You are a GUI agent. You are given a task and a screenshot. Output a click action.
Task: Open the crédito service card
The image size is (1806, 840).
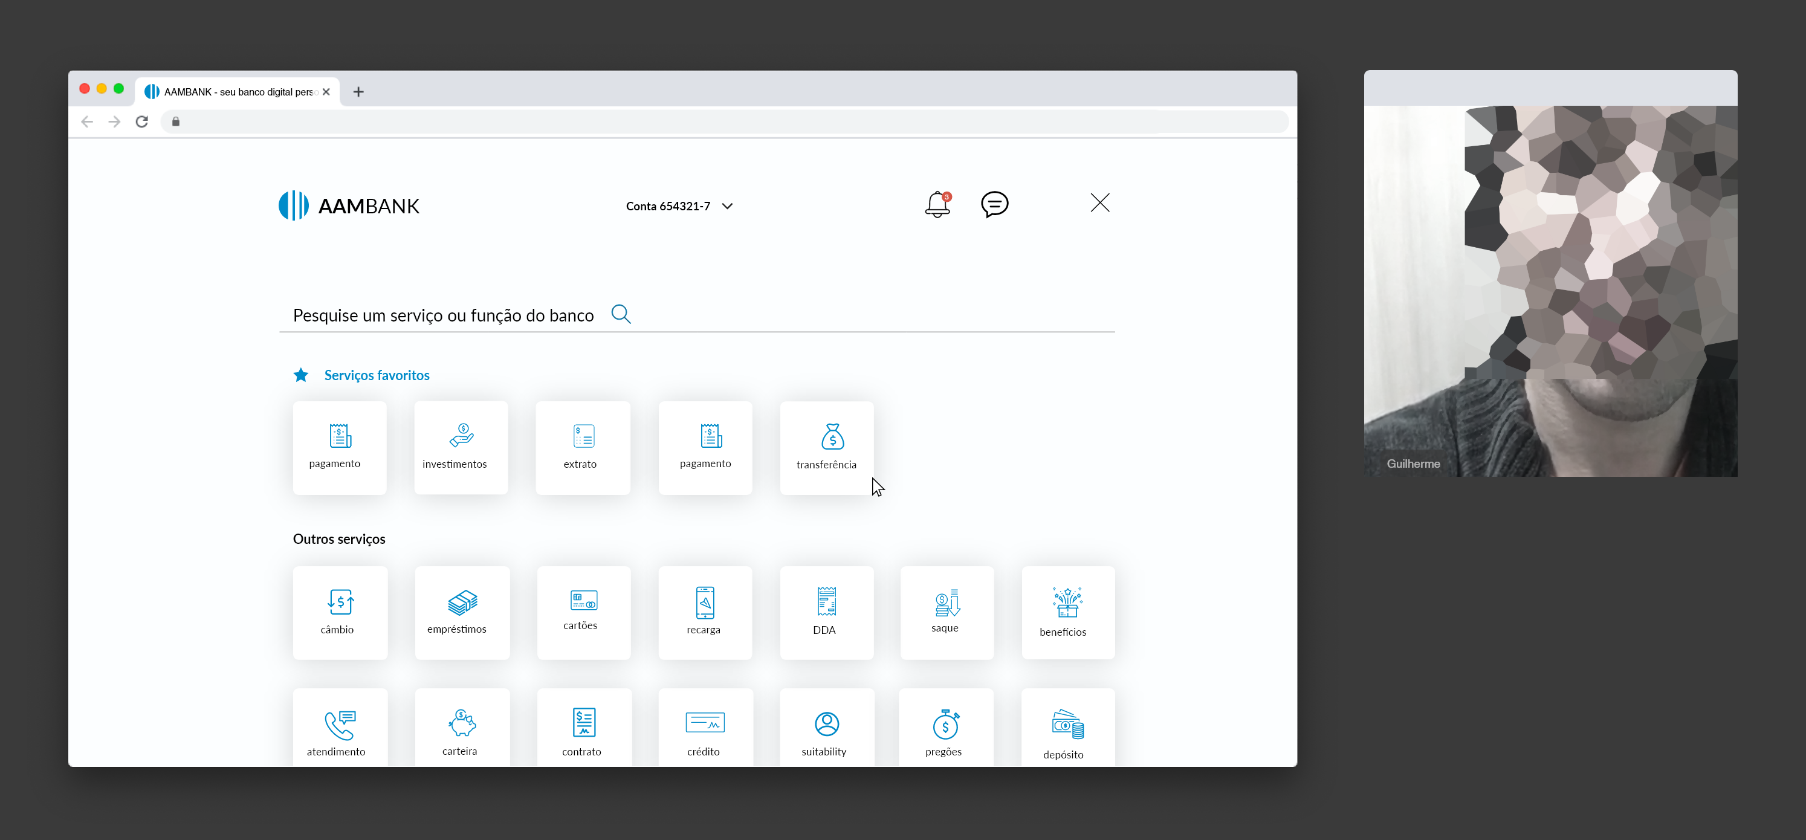[x=706, y=727]
